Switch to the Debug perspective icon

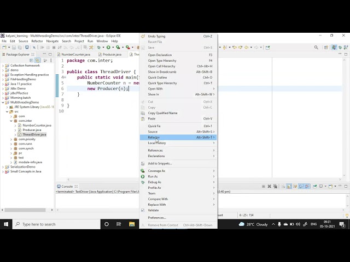click(x=340, y=47)
